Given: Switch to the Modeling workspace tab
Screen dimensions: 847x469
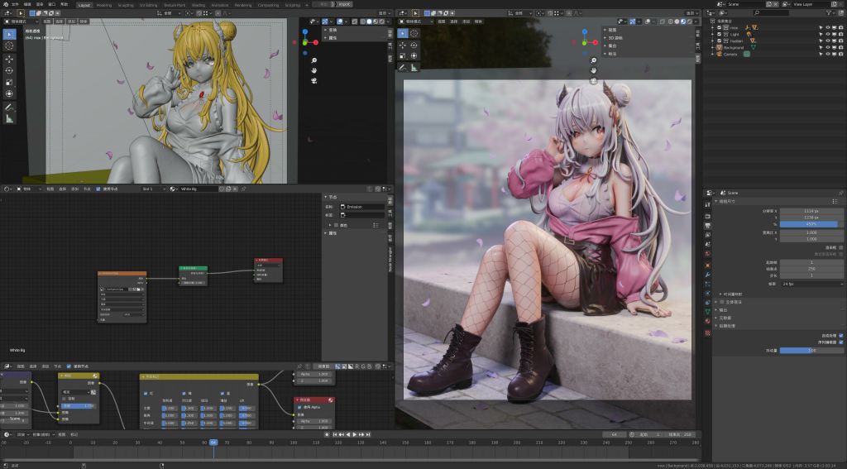Looking at the screenshot, I should pyautogui.click(x=104, y=5).
